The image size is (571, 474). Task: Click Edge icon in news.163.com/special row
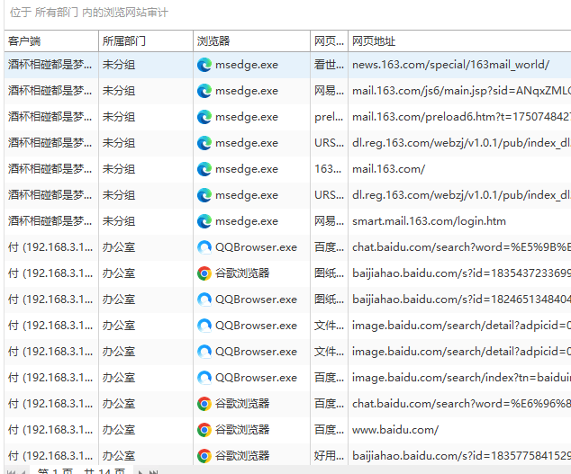204,65
